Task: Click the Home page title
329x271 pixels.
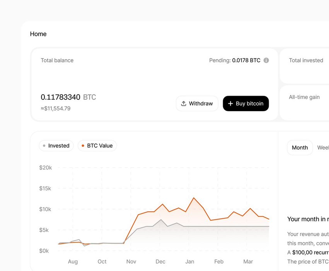Action: (38, 34)
